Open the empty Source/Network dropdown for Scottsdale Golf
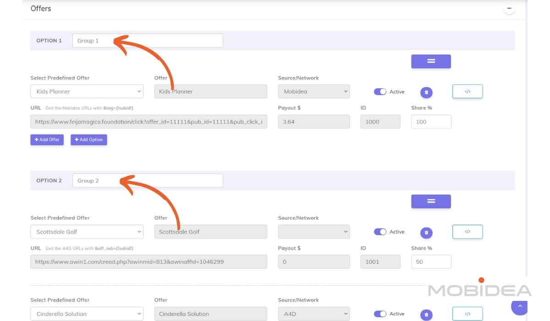Viewport: 550px width, 321px height. pyautogui.click(x=314, y=232)
